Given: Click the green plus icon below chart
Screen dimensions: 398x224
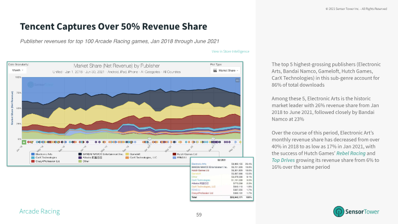Looking at the screenshot, I should pos(24,142).
